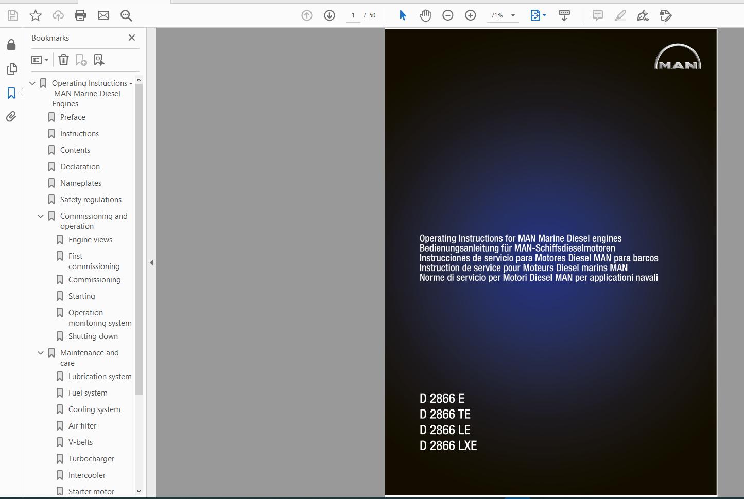The image size is (744, 499).
Task: Click the Commissioning bookmark under First commissioning
Action: click(95, 280)
